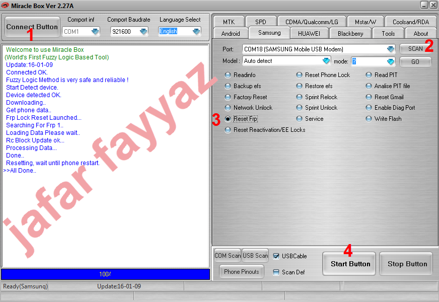Choose the Sprint Unlock option
Screen dimensions: 439x302
317,108
